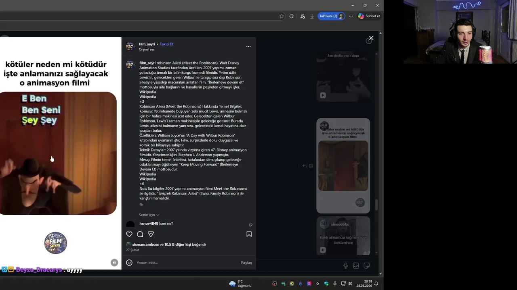Screen dimensions: 517x290
Task: Follow film_seyri via 'Takip Et'
Action: click(166, 44)
